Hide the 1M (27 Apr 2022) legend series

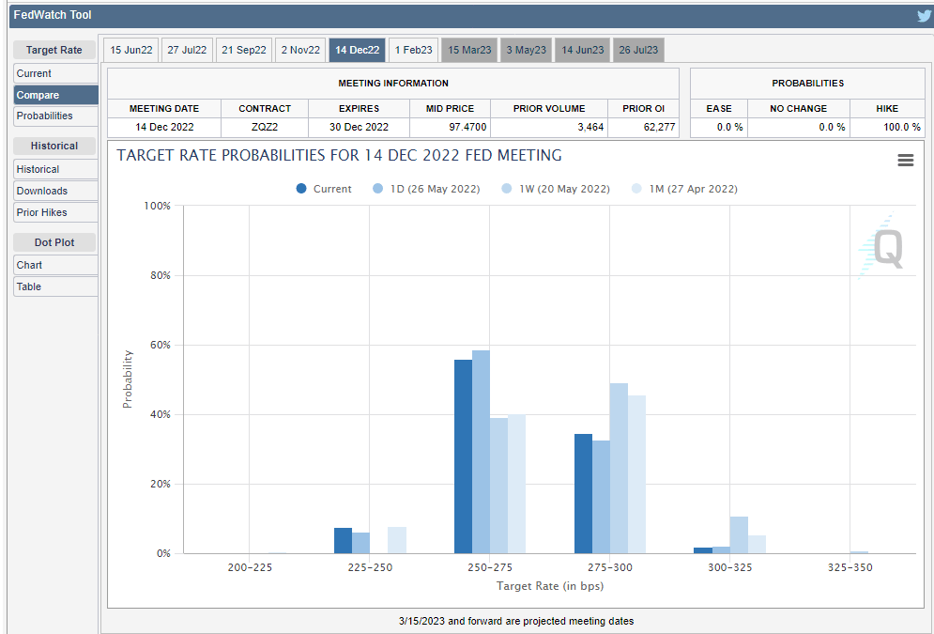[684, 189]
